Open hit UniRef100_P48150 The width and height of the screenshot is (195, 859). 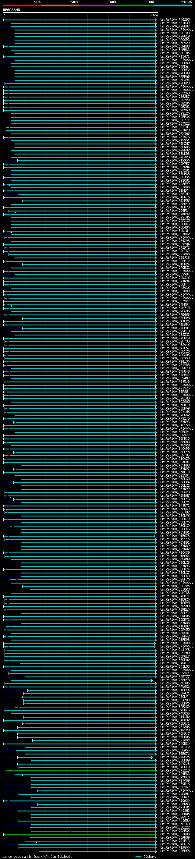point(175,425)
